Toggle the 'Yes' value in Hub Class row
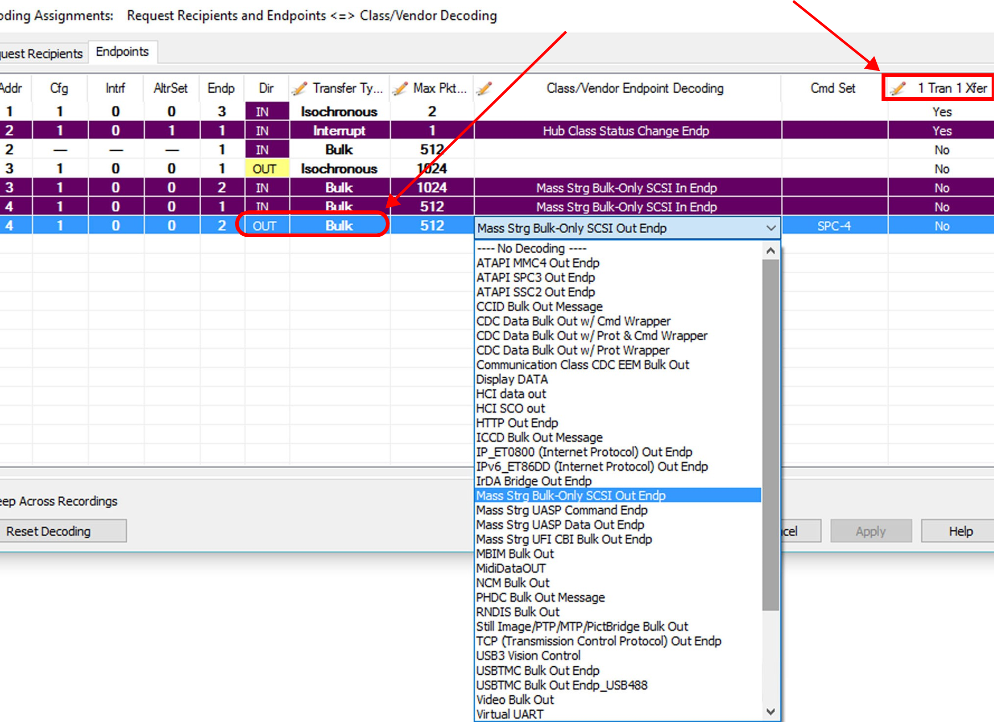Image resolution: width=994 pixels, height=722 pixels. 941,131
